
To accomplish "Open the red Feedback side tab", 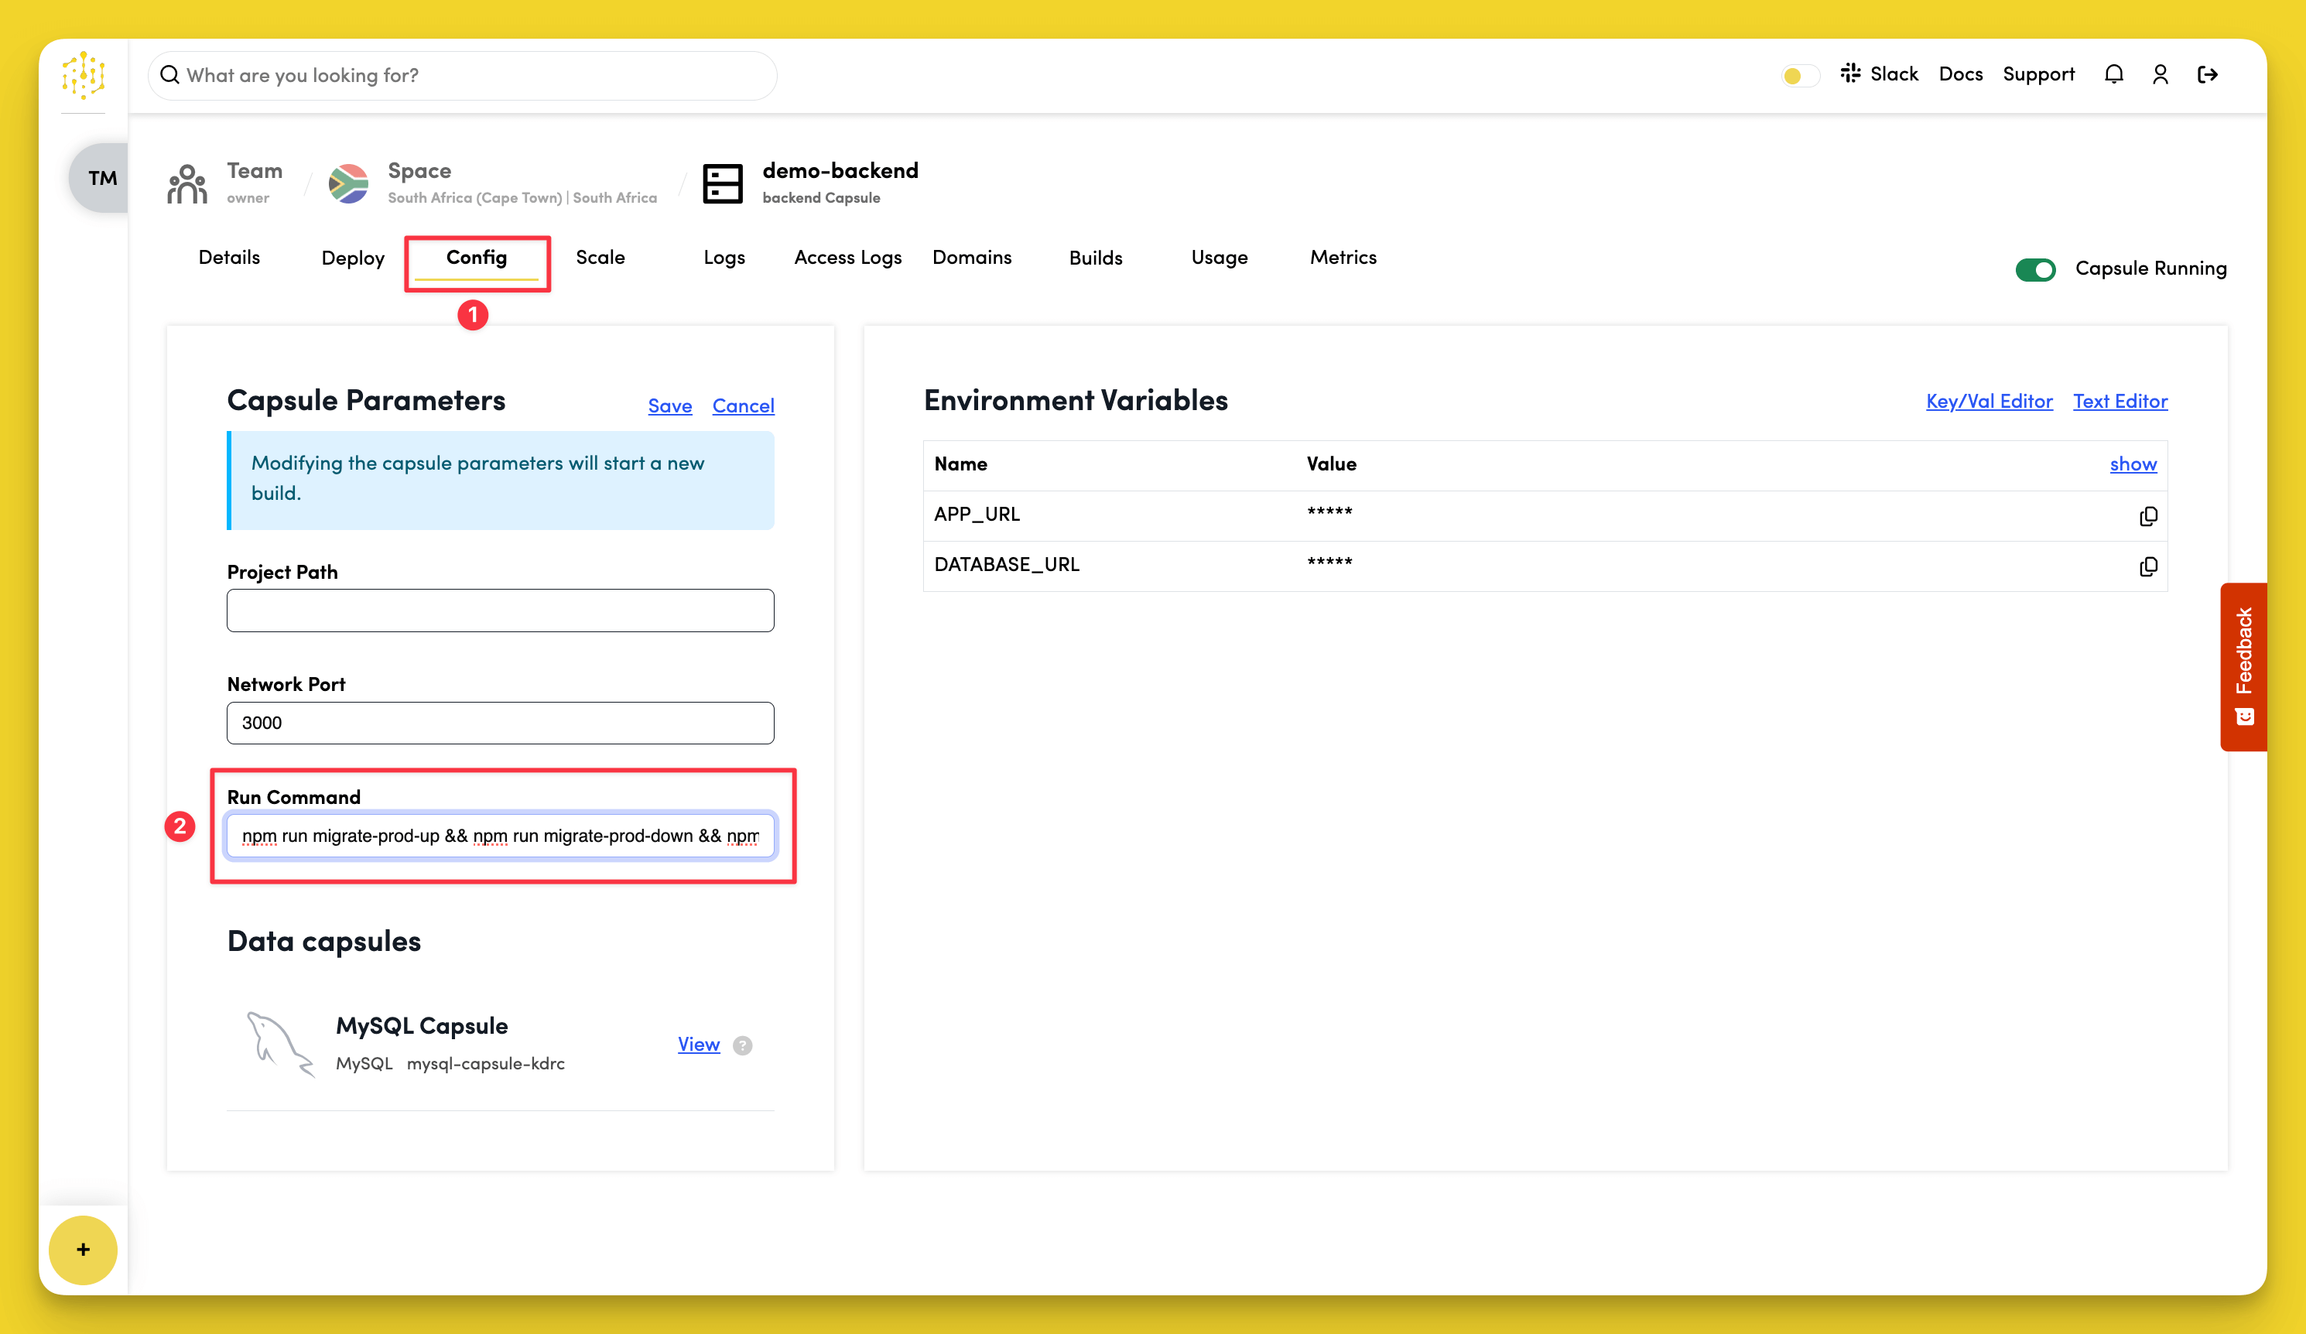I will pyautogui.click(x=2243, y=666).
